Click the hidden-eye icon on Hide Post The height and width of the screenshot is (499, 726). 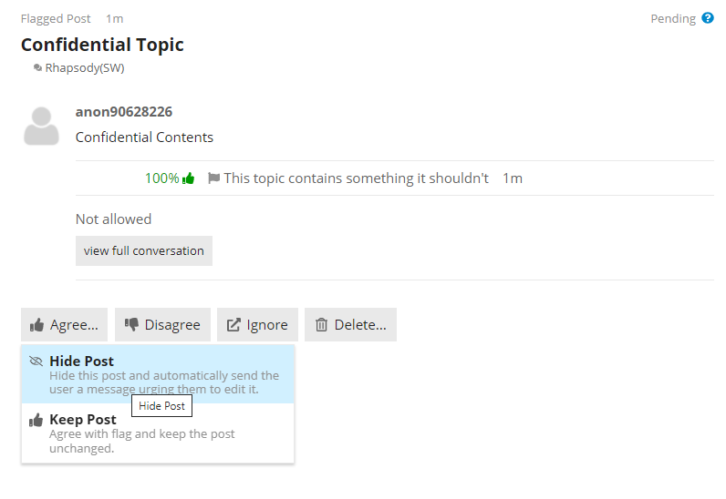point(36,361)
